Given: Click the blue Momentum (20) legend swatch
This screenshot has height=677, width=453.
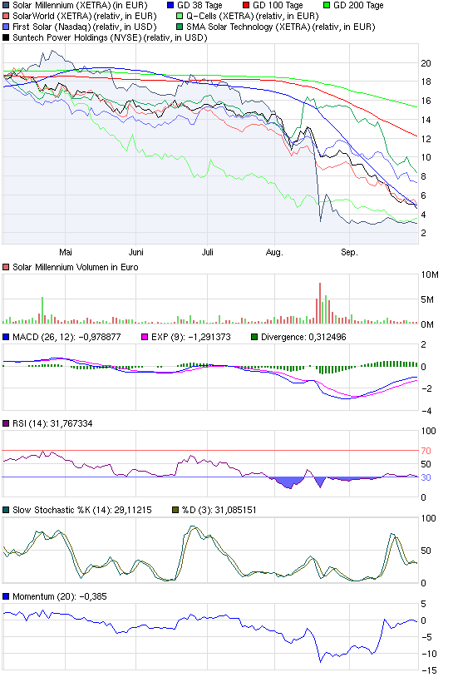Looking at the screenshot, I should tap(6, 596).
